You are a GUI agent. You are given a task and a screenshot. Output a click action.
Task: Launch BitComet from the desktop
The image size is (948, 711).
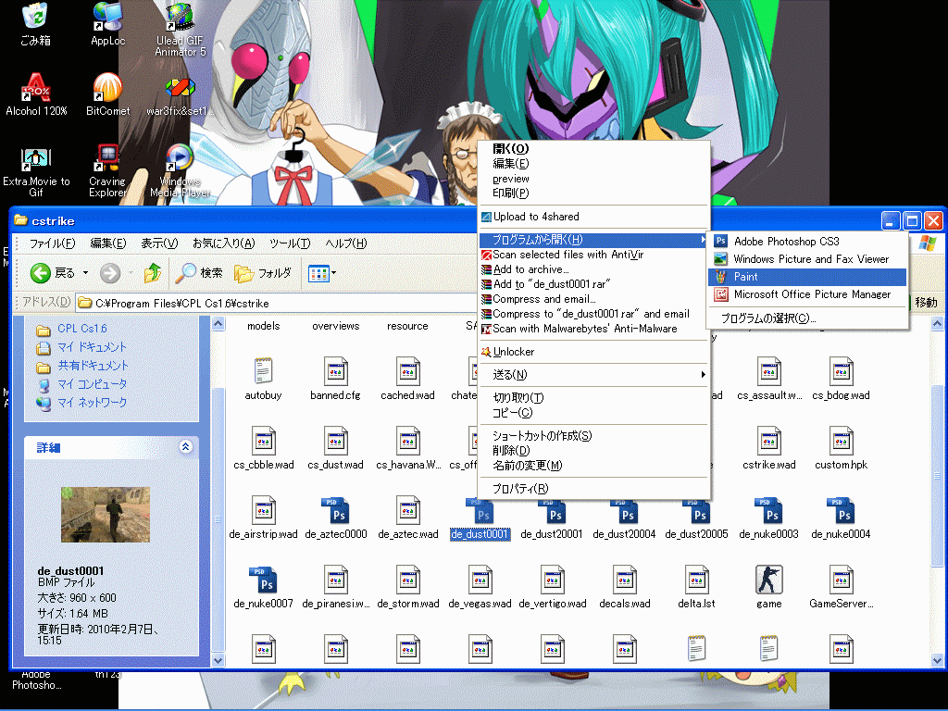pos(107,91)
